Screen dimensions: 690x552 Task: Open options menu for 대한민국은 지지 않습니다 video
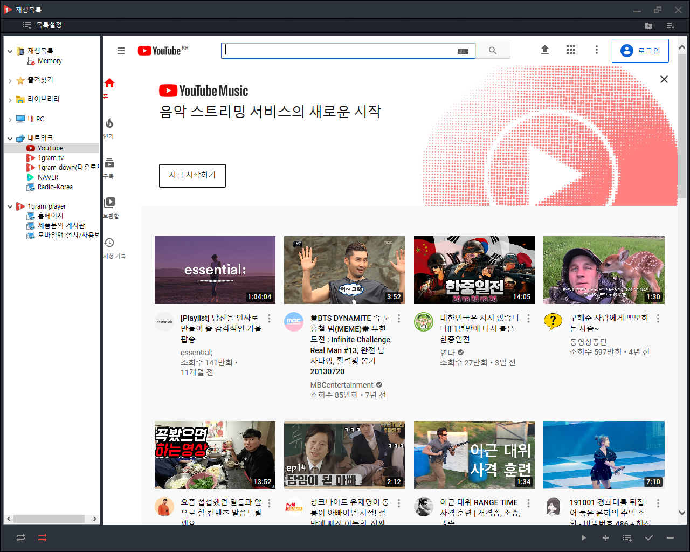529,319
